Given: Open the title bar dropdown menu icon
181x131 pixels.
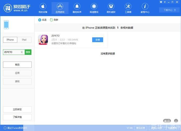Looking at the screenshot, I should [165, 2].
